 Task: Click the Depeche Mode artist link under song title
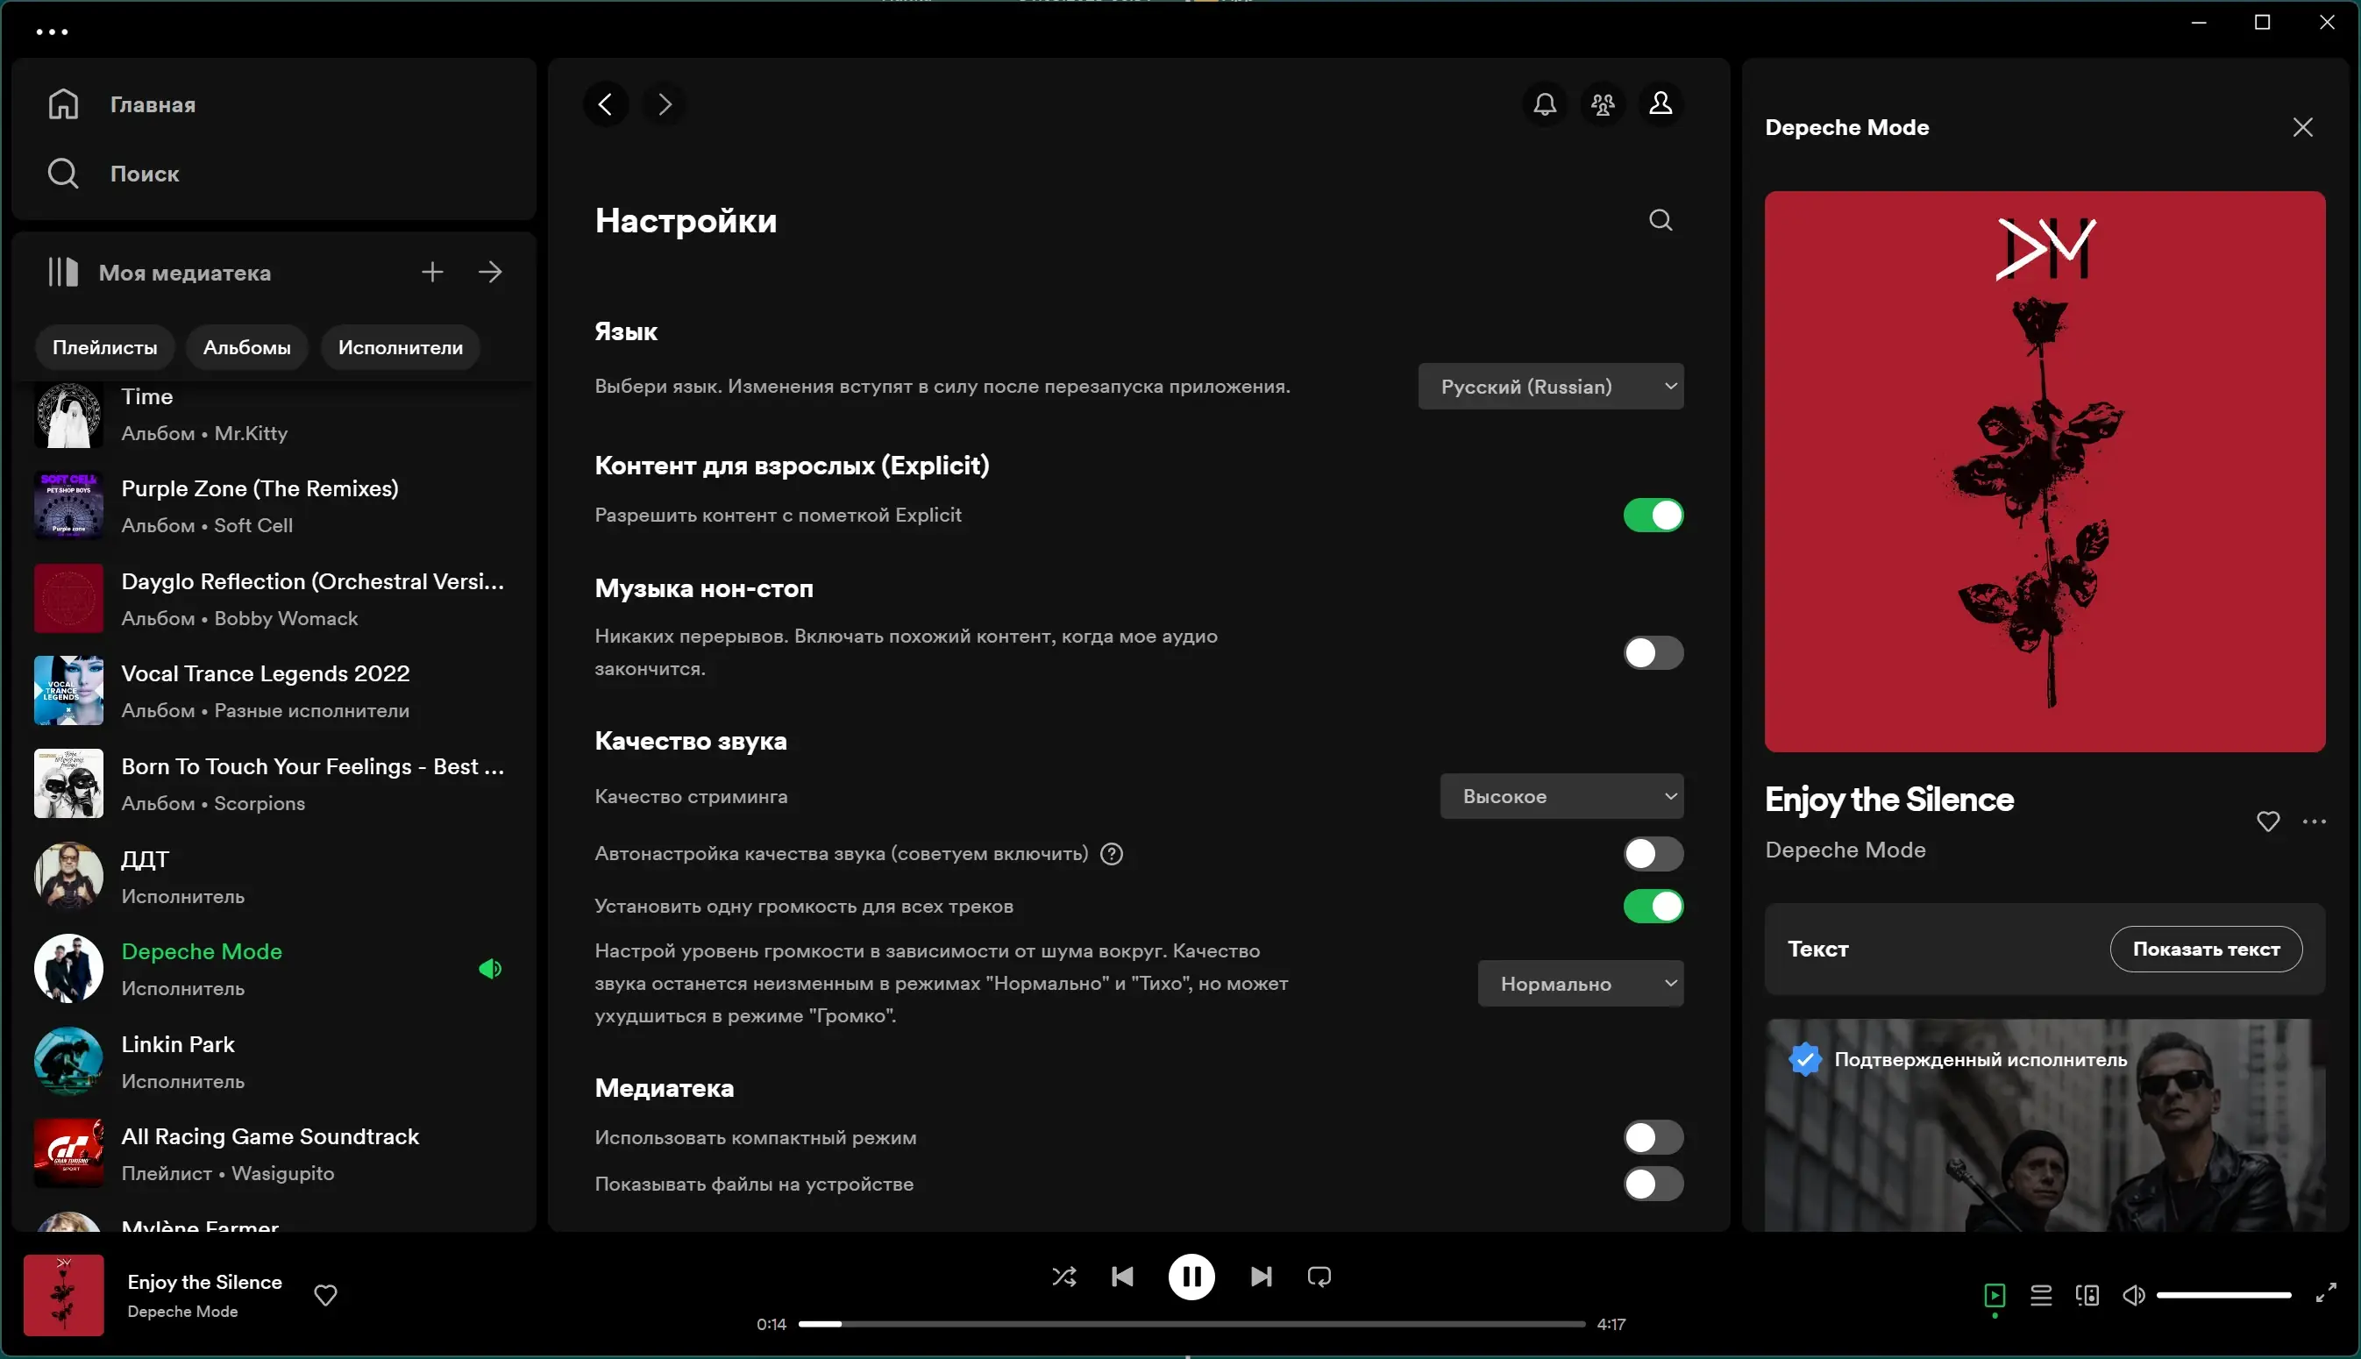click(1845, 850)
